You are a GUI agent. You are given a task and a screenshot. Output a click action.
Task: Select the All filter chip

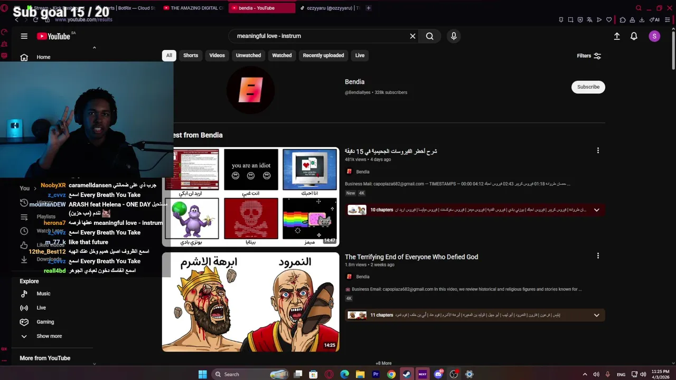point(169,55)
